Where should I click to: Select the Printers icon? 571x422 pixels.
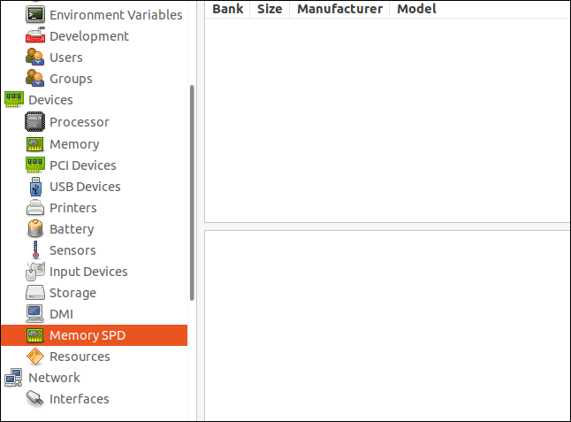(x=34, y=208)
